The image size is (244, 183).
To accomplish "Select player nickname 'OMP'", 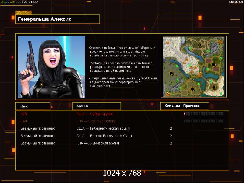I will (x=24, y=121).
